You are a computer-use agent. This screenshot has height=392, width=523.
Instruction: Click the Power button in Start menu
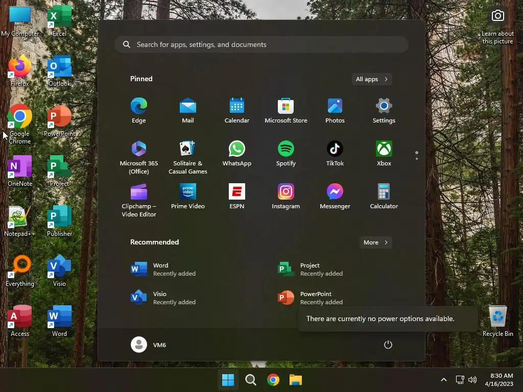(388, 345)
